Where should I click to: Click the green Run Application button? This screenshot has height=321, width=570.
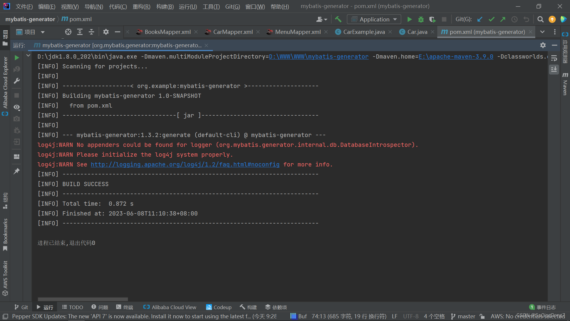pos(409,19)
